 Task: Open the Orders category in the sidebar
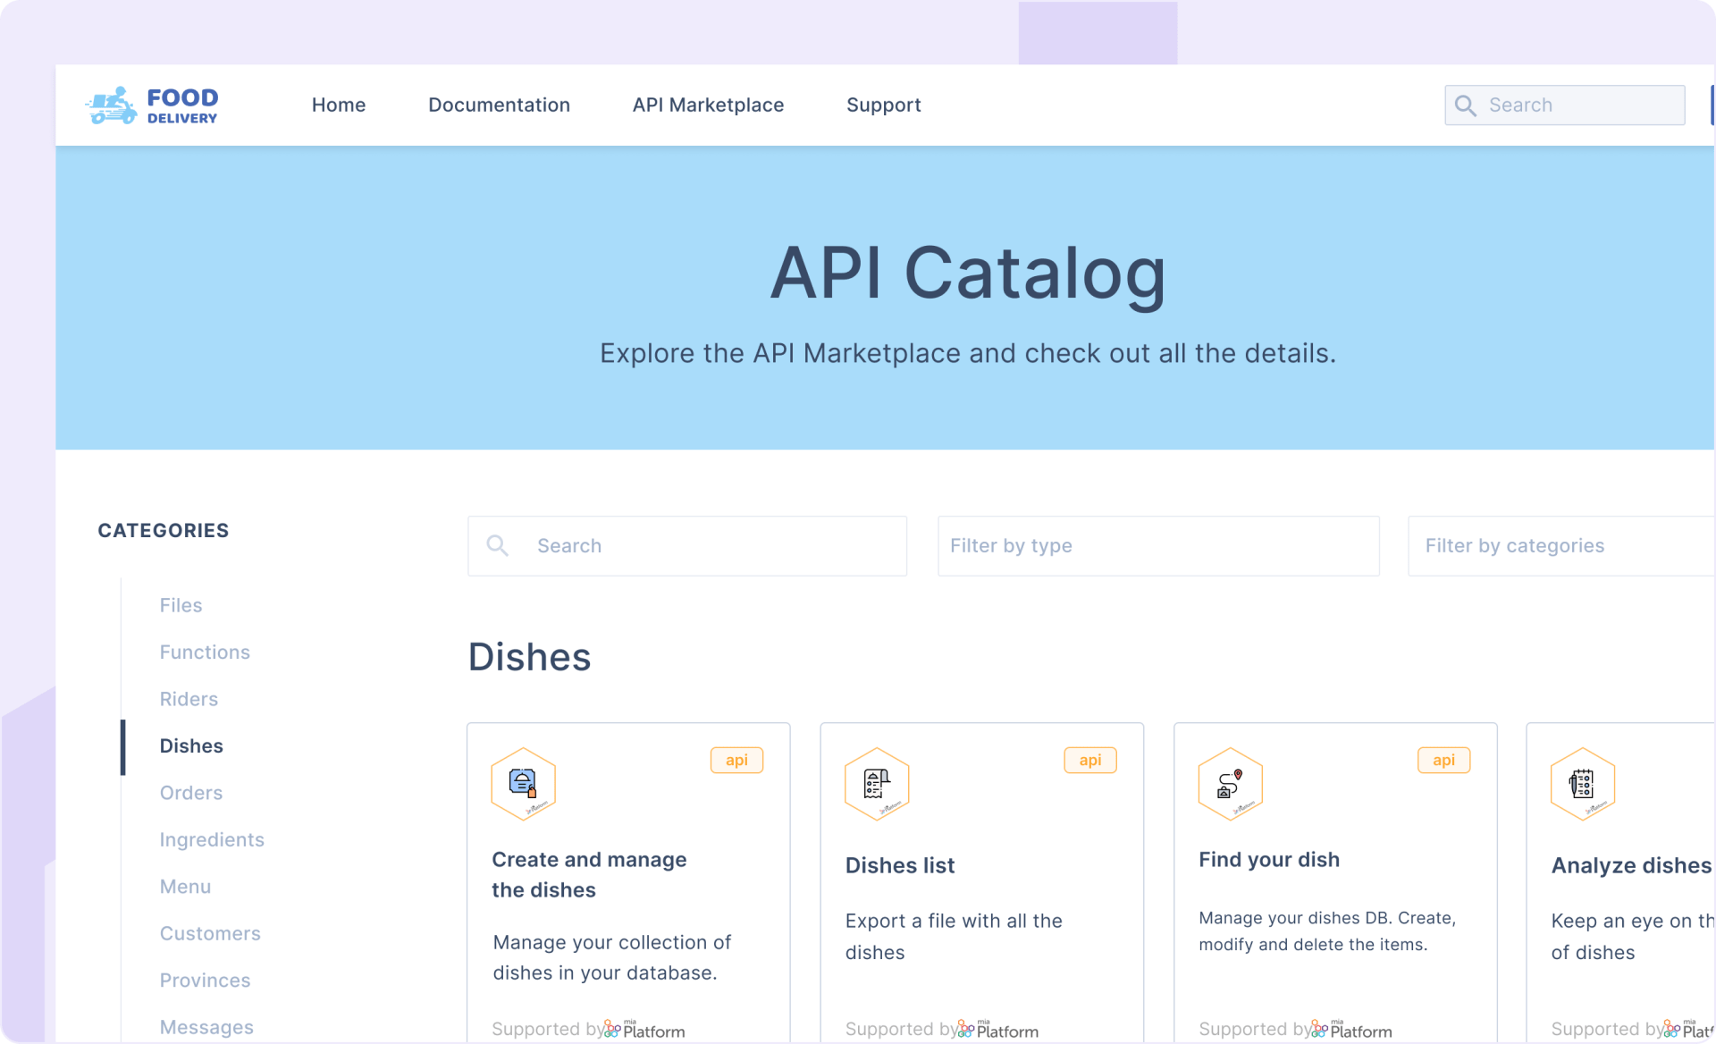190,793
